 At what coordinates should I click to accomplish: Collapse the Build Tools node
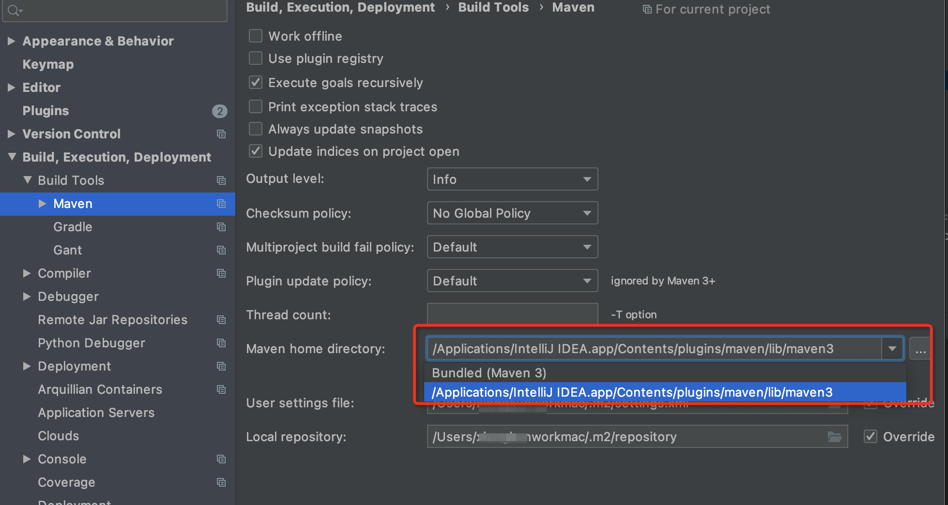tap(28, 180)
